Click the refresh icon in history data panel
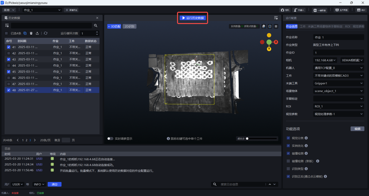Image resolution: width=369 pixels, height=196 pixels. coord(46,33)
